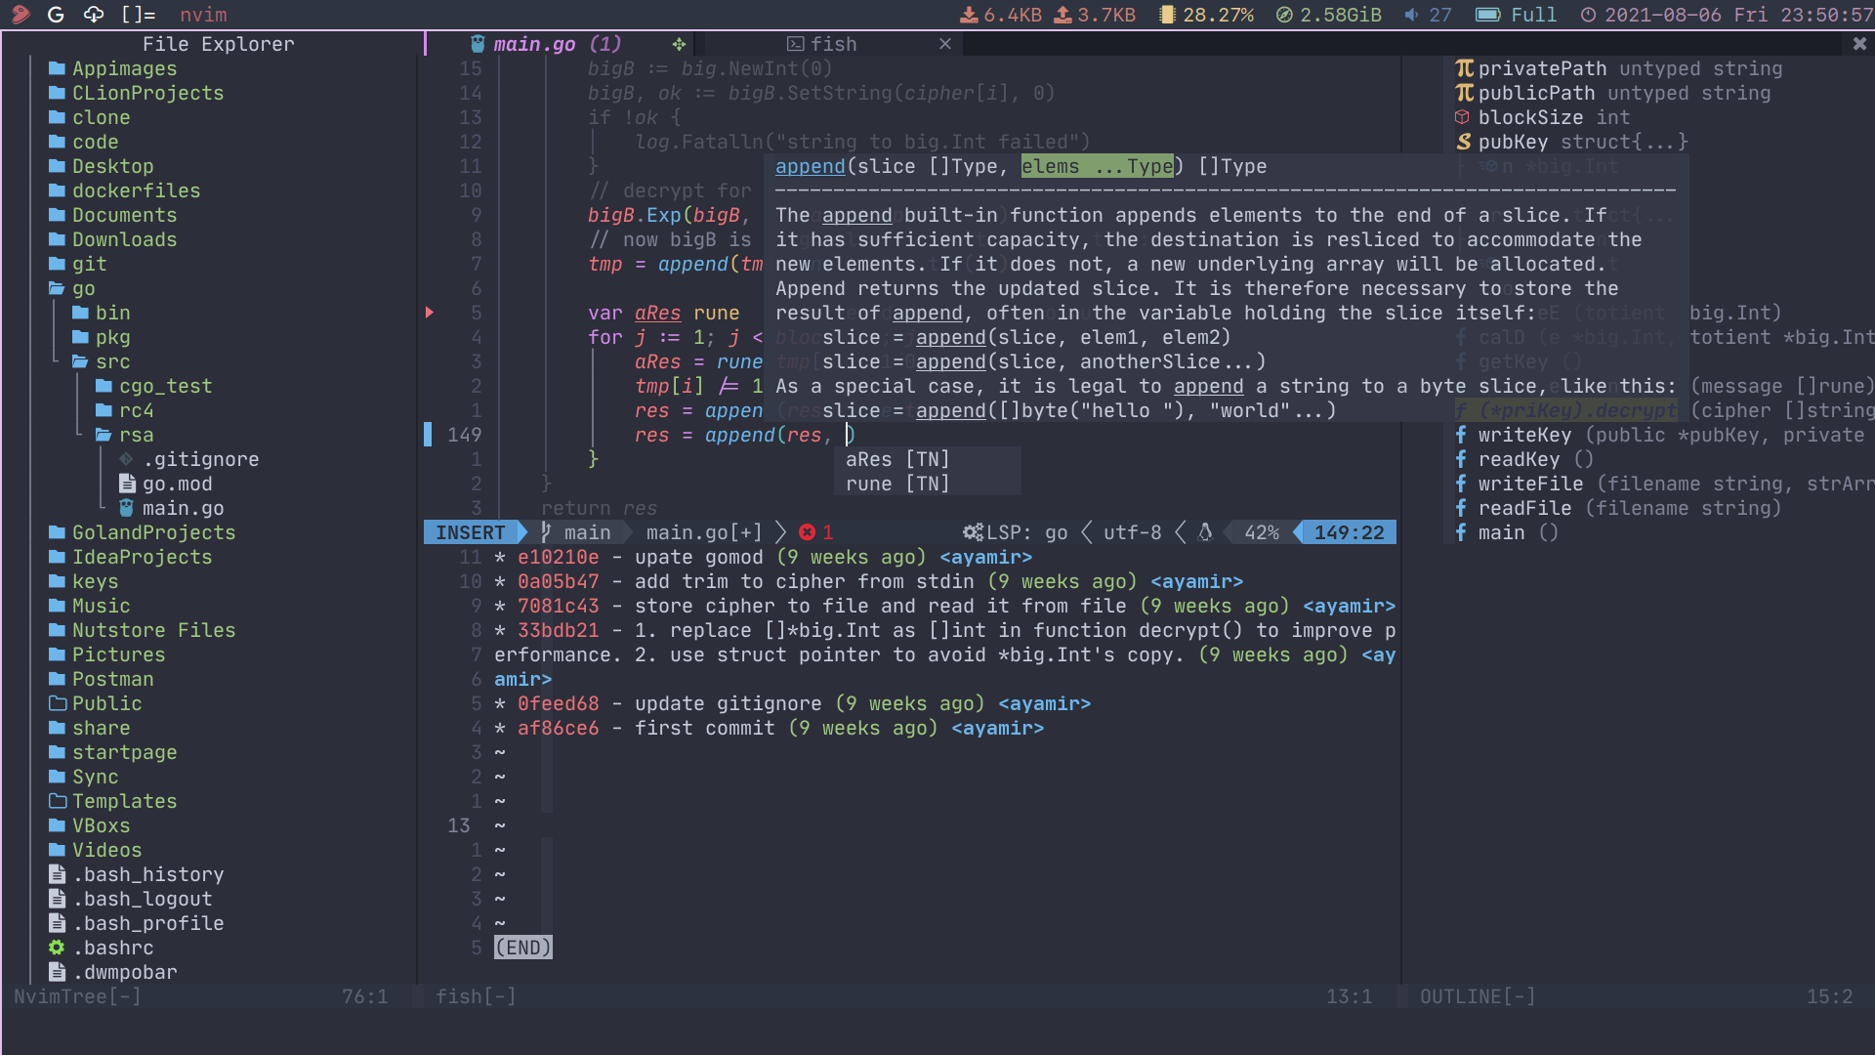Switch to the fish terminal tab
1875x1055 pixels.
(833, 44)
